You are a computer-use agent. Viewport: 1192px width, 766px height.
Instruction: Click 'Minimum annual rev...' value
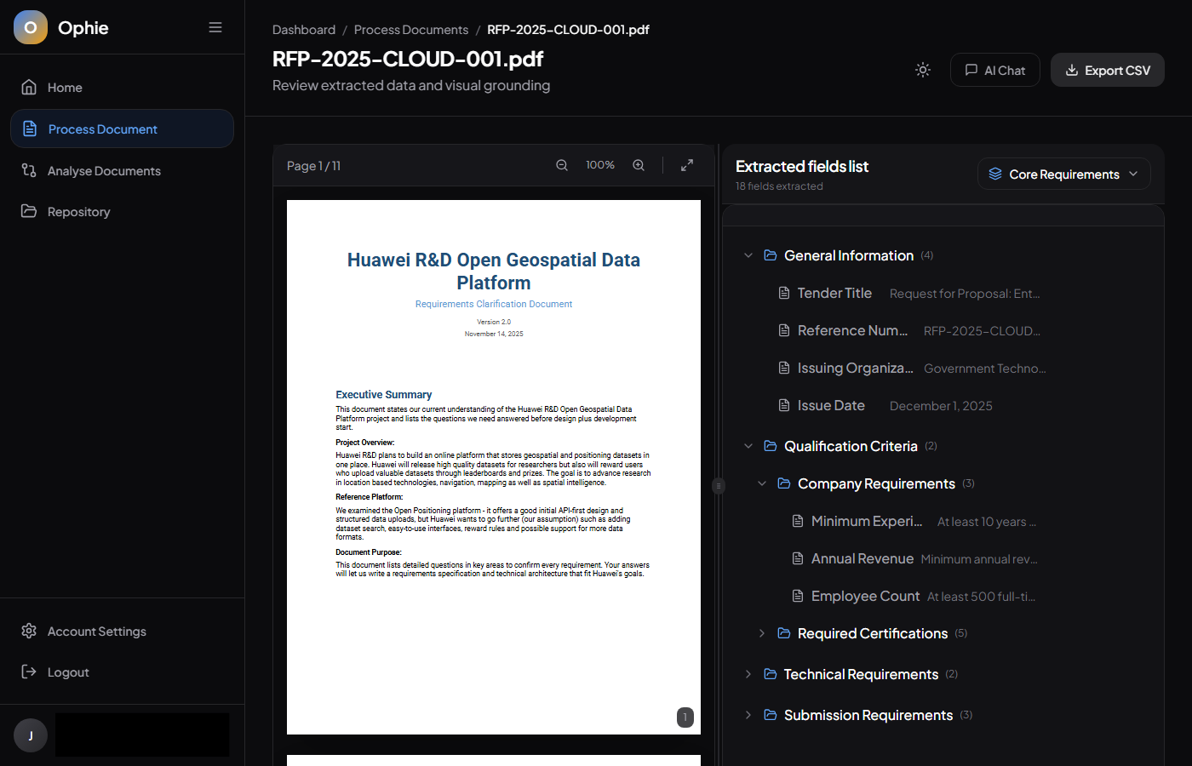click(x=979, y=559)
